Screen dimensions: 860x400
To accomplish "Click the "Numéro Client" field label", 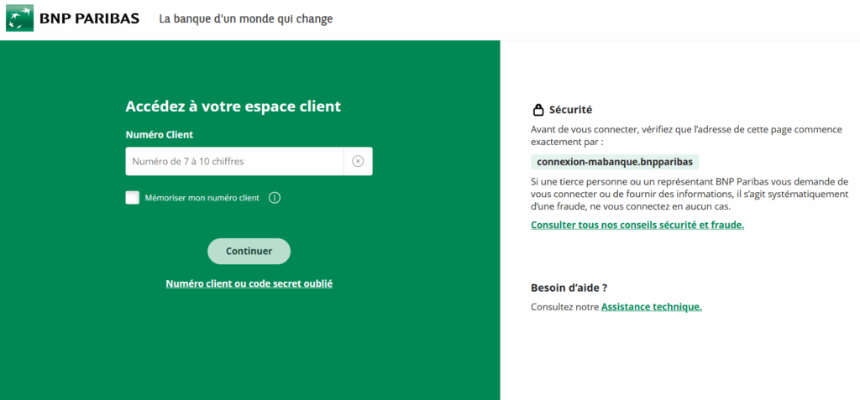I will pos(160,134).
